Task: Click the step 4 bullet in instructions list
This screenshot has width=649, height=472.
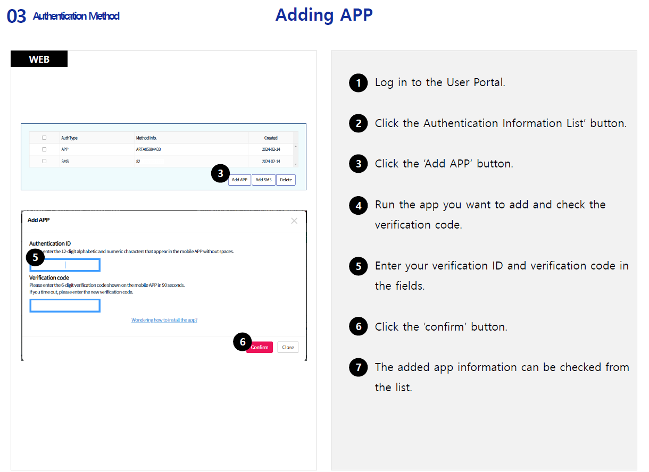Action: [x=359, y=205]
